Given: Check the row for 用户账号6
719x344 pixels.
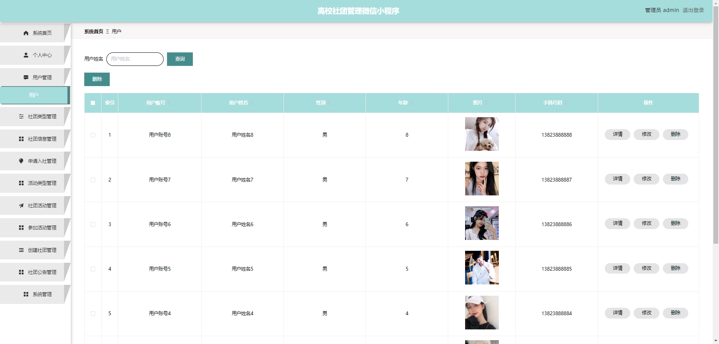Looking at the screenshot, I should click(x=93, y=225).
